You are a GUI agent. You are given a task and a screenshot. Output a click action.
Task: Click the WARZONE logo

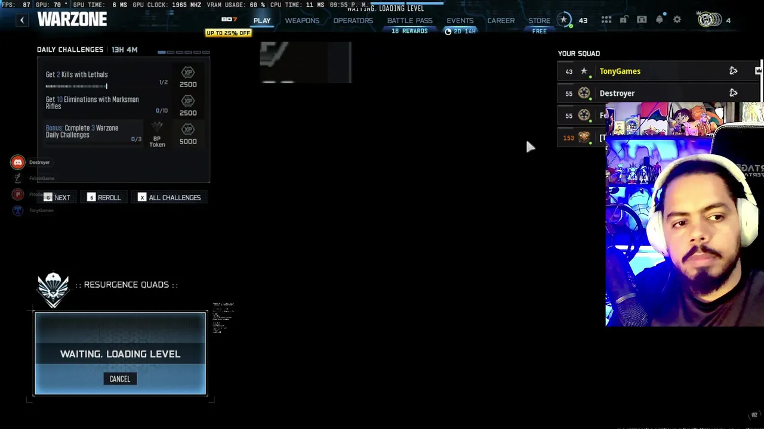(x=72, y=20)
